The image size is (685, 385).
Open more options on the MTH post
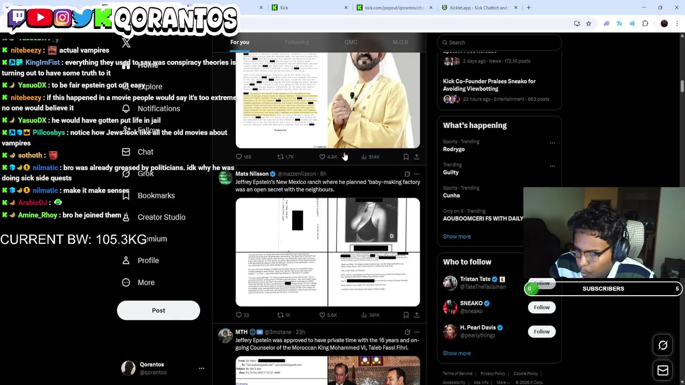[x=417, y=332]
